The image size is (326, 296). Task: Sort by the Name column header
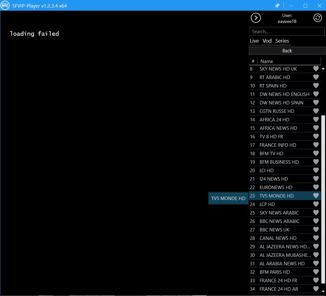pos(289,61)
